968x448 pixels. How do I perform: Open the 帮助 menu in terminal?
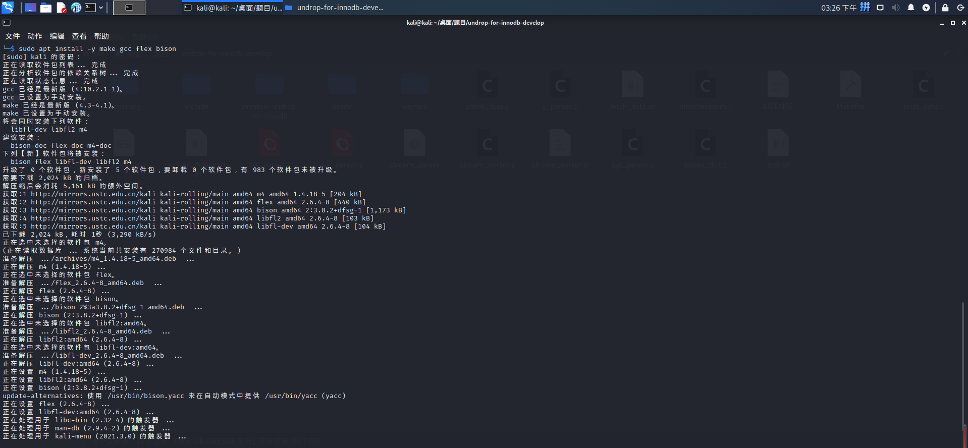coord(101,36)
